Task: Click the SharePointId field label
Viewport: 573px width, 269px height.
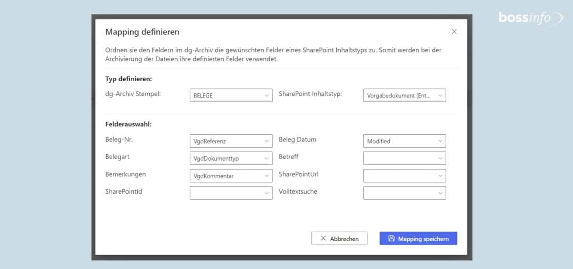Action: [124, 191]
